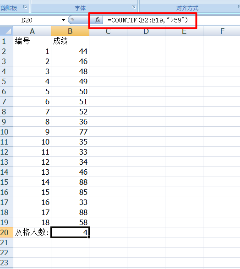Click cell A15 with number 14

pos(32,182)
